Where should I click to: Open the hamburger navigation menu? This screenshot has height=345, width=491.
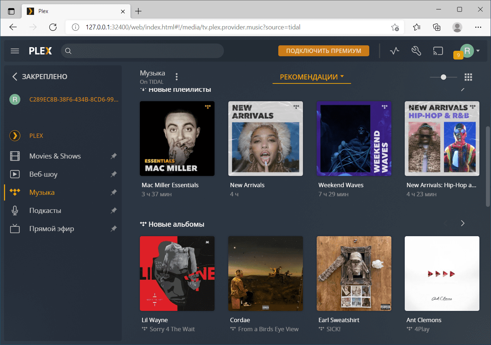(x=15, y=51)
